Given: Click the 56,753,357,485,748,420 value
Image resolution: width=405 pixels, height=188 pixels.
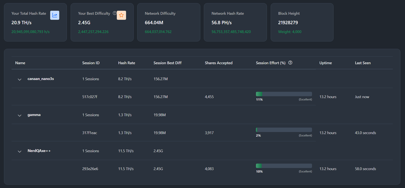Looking at the screenshot, I should pyautogui.click(x=231, y=32).
